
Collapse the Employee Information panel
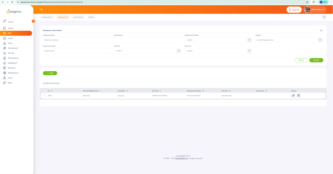321,30
